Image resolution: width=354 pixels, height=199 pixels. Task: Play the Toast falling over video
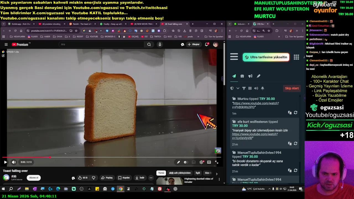[5, 162]
